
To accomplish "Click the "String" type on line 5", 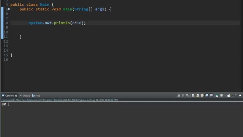I will tap(81, 9).
